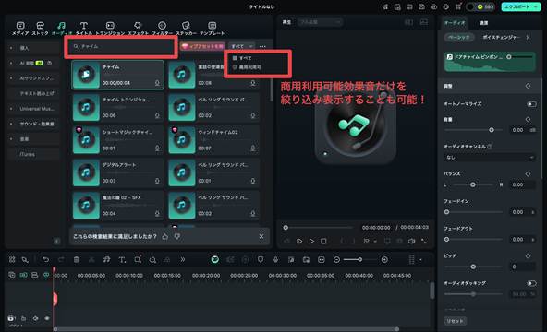
Task: Toggle the 調整 keyframe diamond
Action: tap(528, 86)
